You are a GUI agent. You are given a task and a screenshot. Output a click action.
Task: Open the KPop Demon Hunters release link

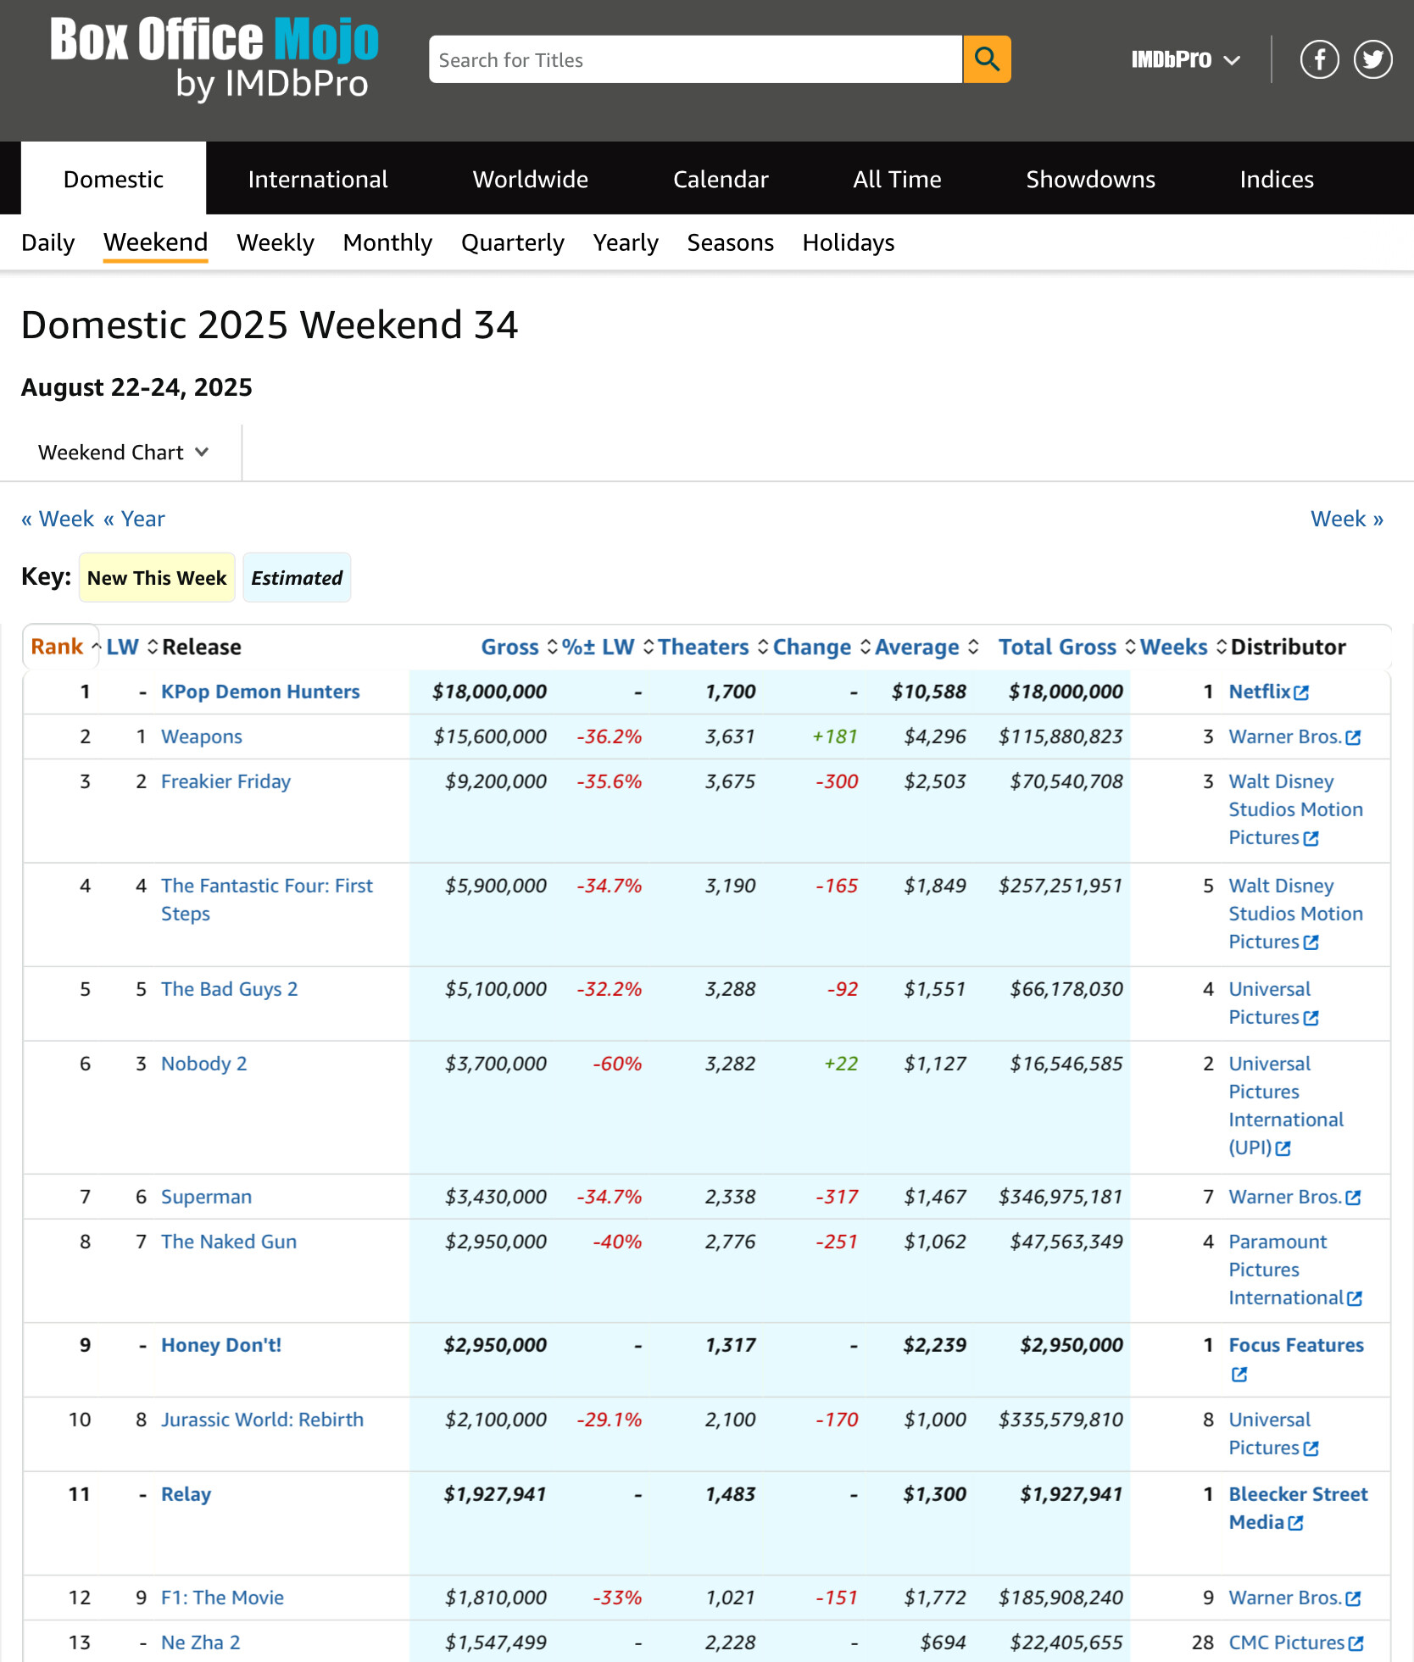[260, 692]
